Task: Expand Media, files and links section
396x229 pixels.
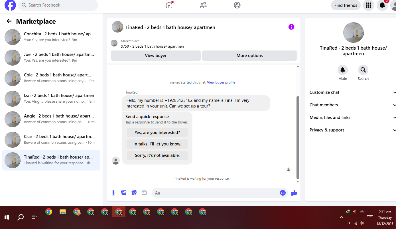Action: (x=353, y=117)
